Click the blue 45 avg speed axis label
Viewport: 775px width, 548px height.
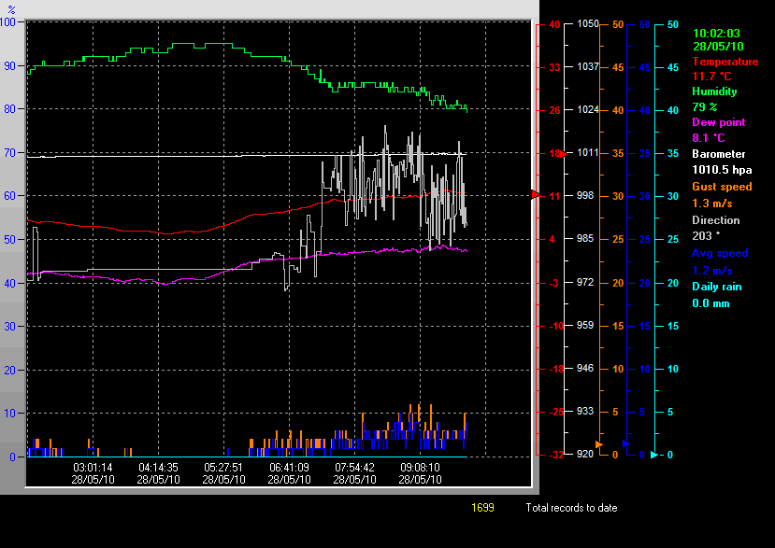click(x=644, y=67)
